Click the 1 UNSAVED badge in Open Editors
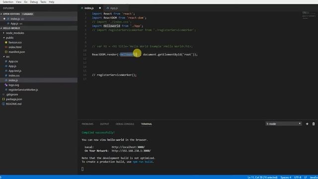Image resolution: width=318 pixels, height=179 pixels. tap(28, 14)
